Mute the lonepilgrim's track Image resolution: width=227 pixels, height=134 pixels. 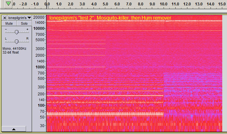pyautogui.click(x=9, y=23)
